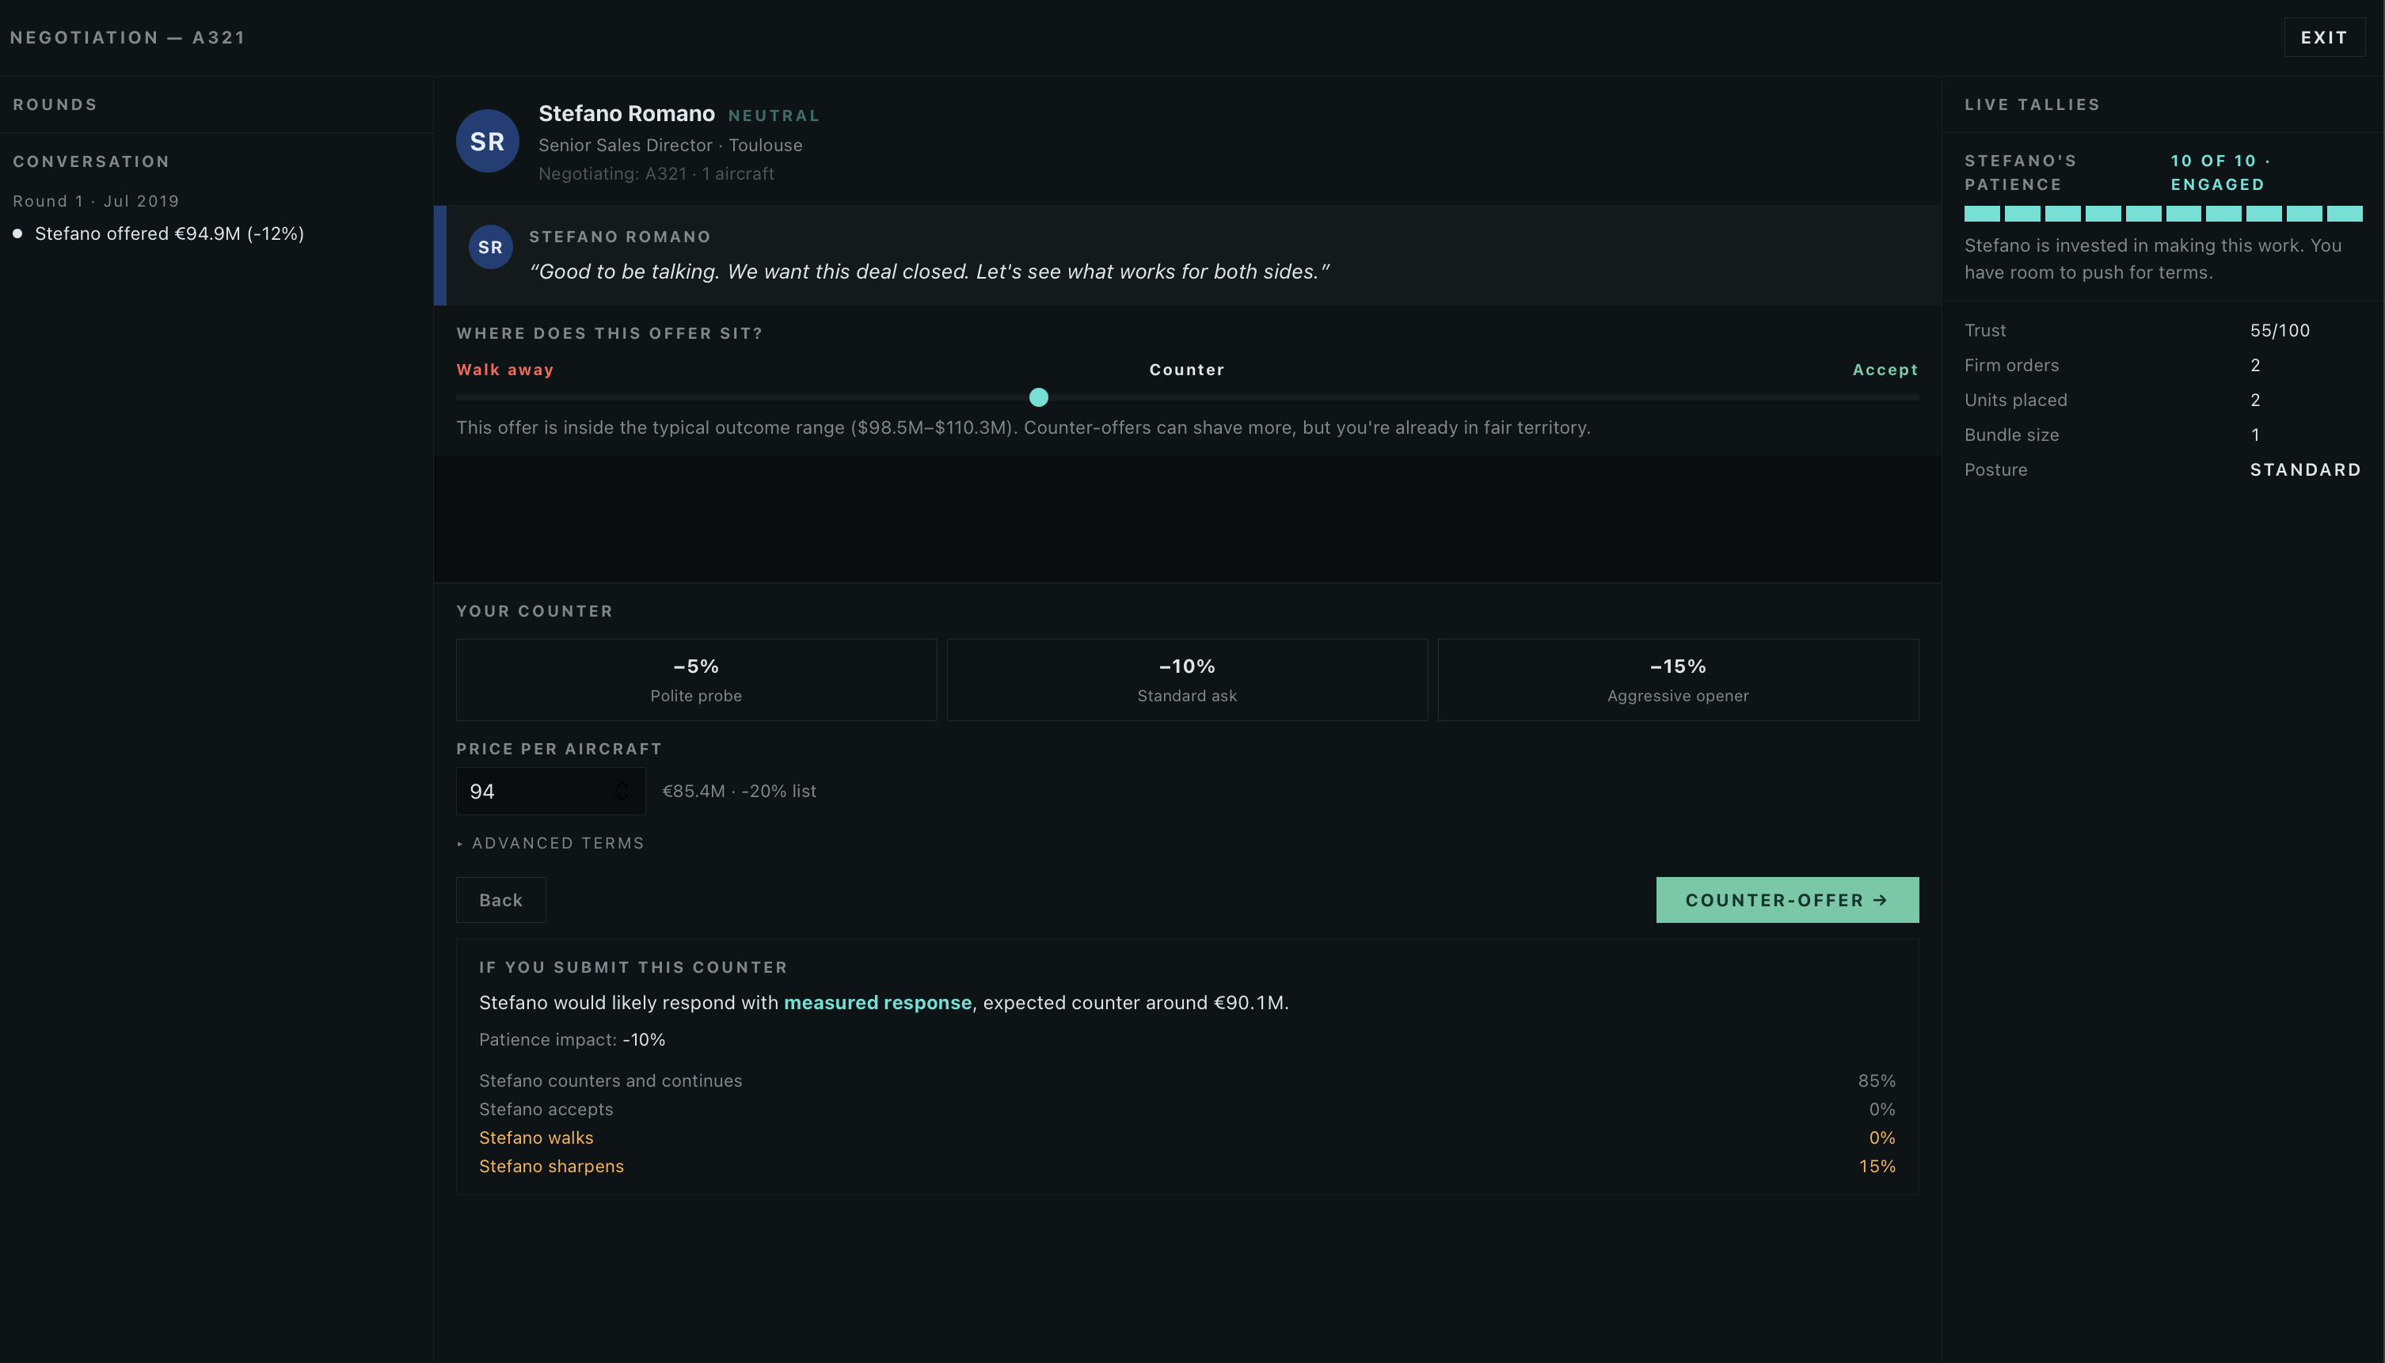2385x1363 pixels.
Task: Click the stepper arrows in the price field
Action: [x=622, y=791]
